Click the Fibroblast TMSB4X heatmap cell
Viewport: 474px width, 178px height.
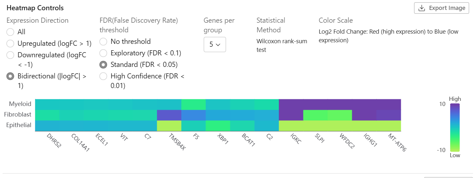[x=169, y=115]
